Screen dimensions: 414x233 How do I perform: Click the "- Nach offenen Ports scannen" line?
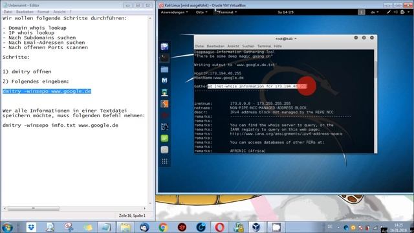[x=45, y=47]
